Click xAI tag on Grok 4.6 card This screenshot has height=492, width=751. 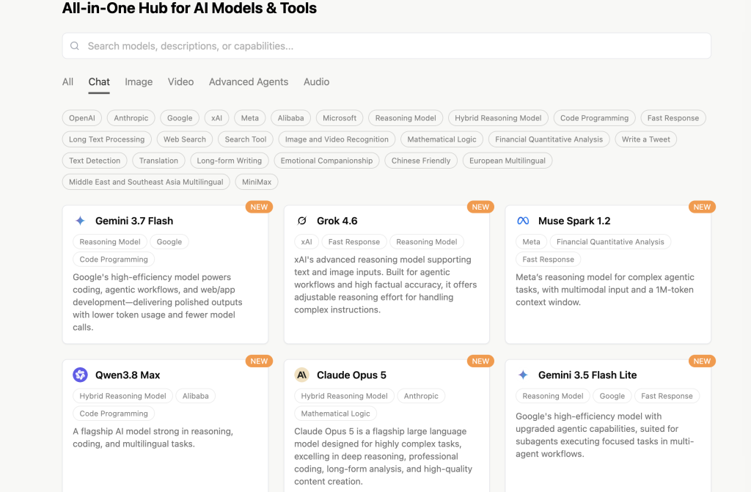[x=307, y=242]
